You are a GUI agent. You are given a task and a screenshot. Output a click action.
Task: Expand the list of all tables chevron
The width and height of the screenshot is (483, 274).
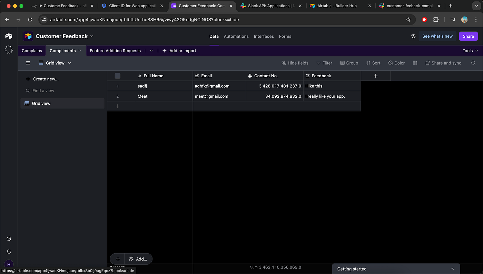click(x=151, y=51)
